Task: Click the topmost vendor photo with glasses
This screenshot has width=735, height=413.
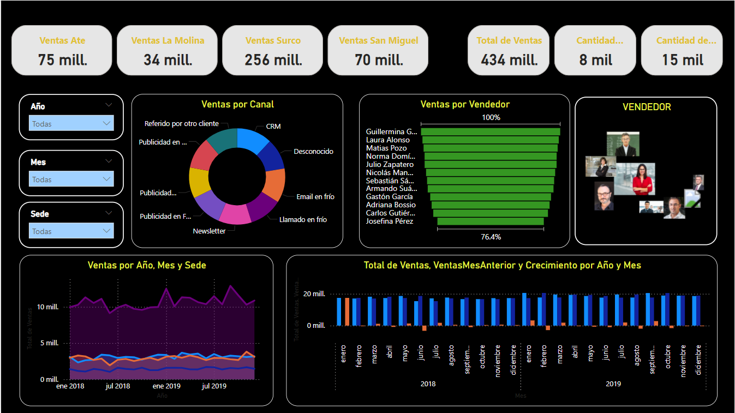Action: coord(623,144)
